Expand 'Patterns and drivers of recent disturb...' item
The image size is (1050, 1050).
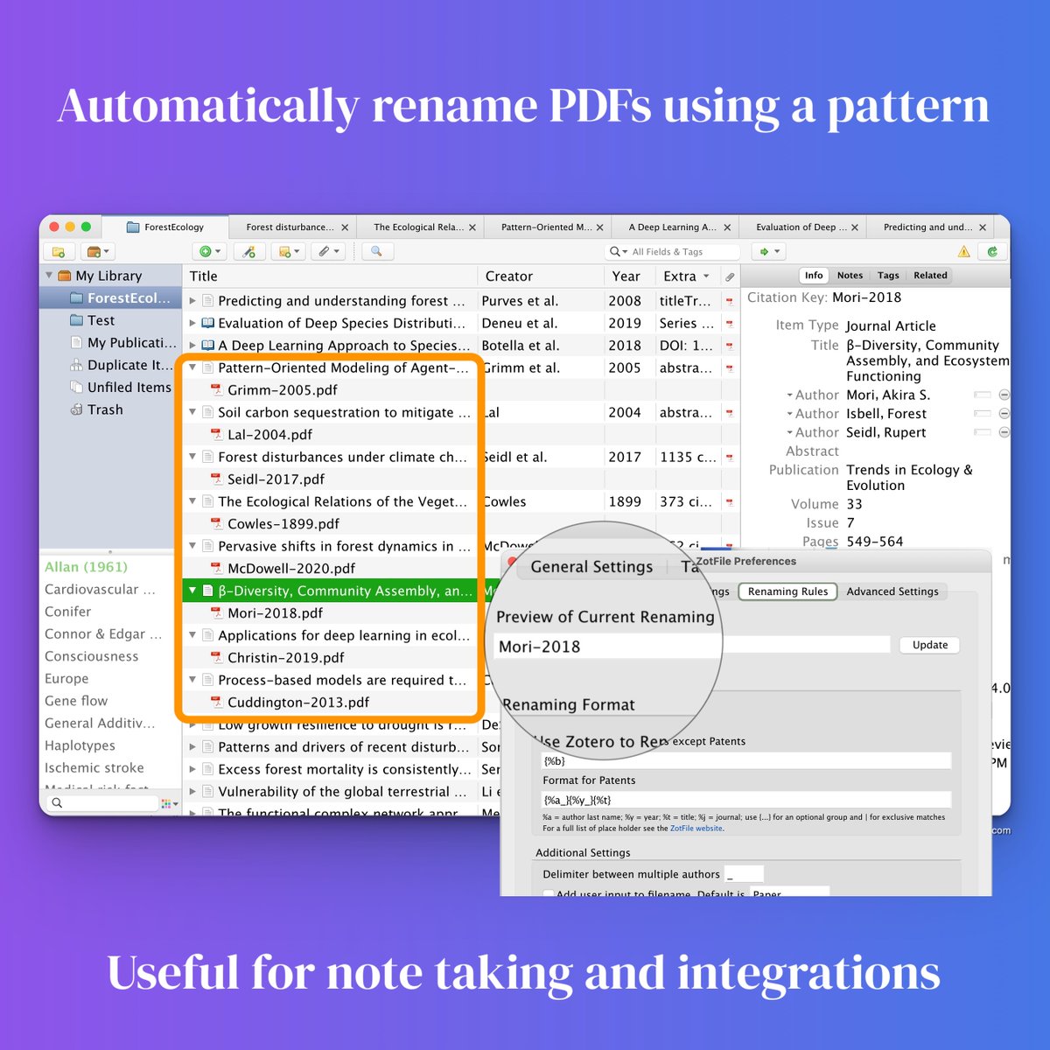(x=192, y=747)
